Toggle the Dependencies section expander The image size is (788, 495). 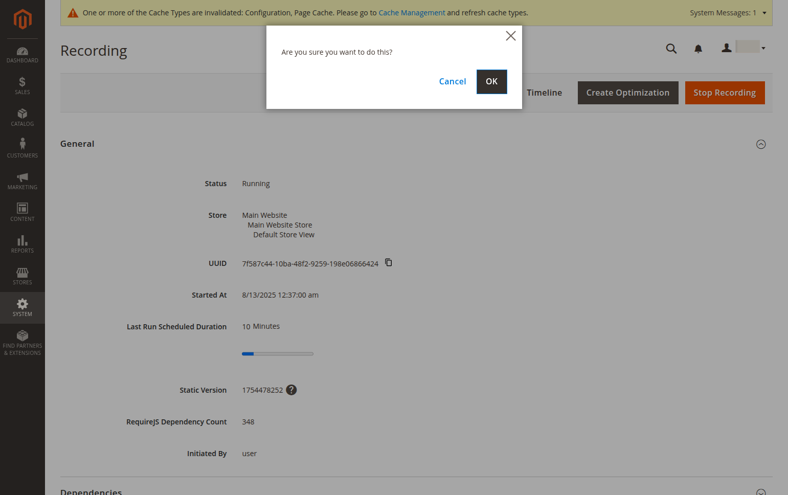pos(761,492)
